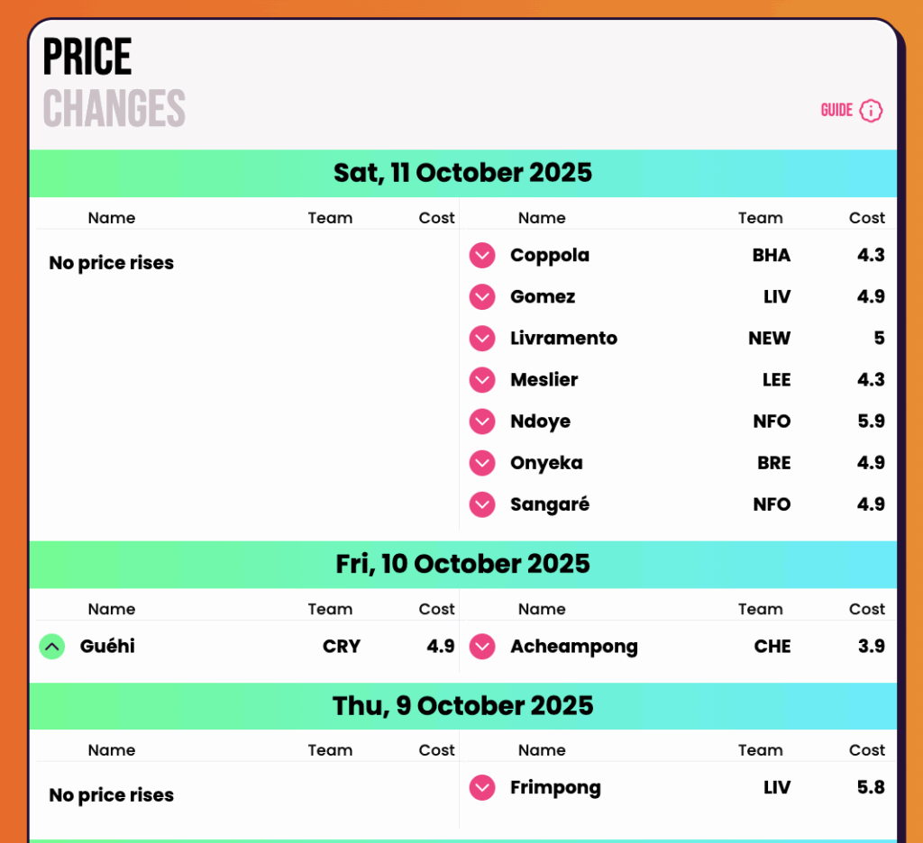
Task: Click the Price Changes page title
Action: pyautogui.click(x=114, y=83)
